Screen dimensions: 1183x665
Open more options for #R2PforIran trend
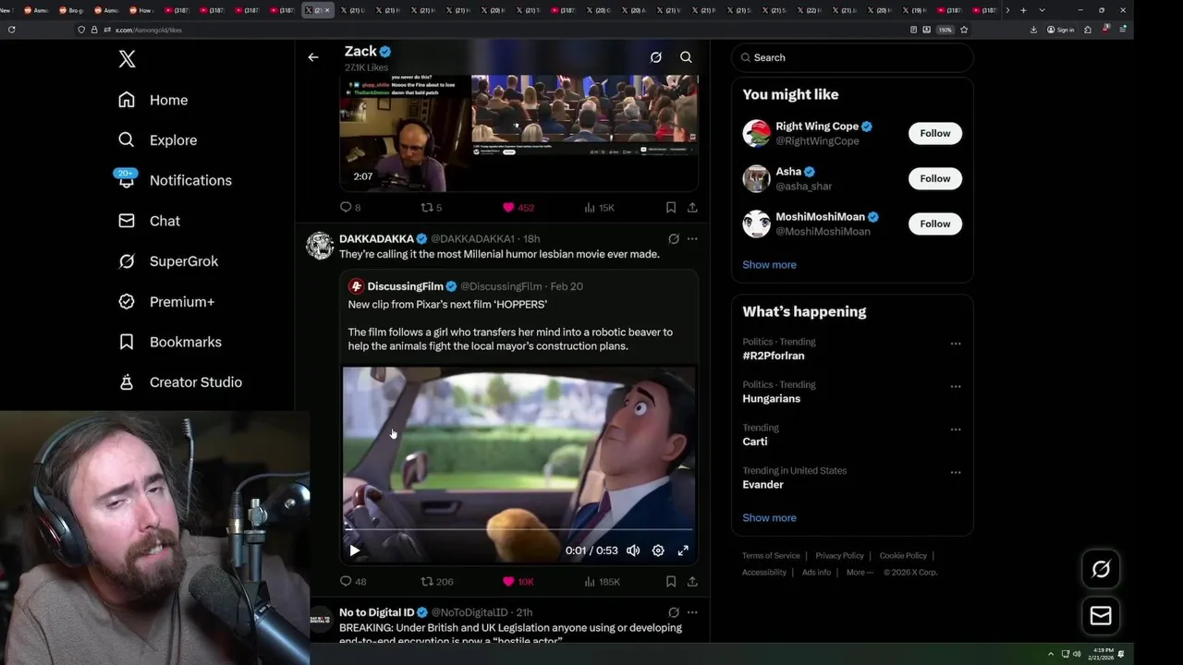(x=956, y=344)
